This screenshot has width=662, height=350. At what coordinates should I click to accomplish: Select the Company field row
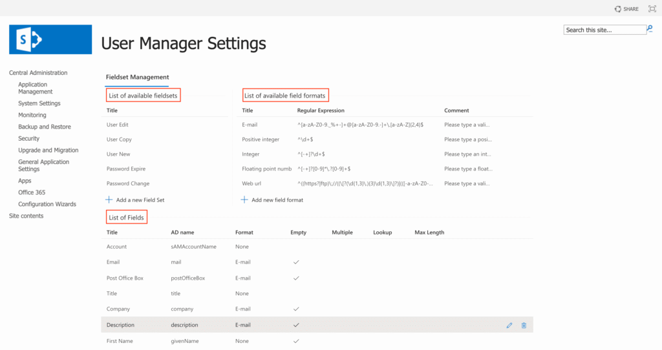pos(317,309)
